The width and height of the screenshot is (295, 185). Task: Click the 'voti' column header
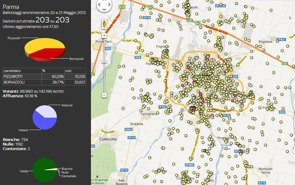(75, 70)
